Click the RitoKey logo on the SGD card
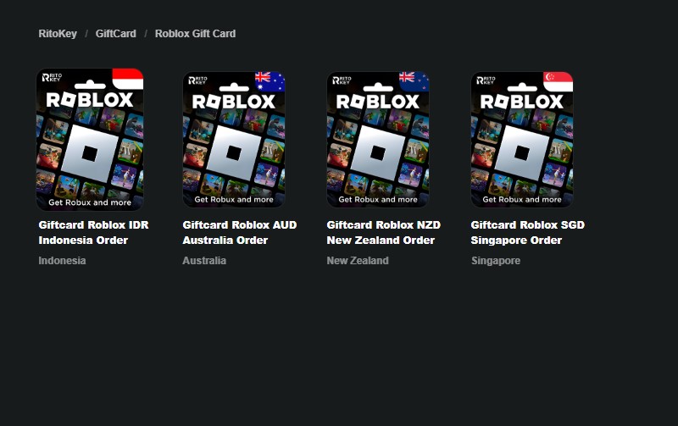Viewport: 678px width, 426px height. pos(486,80)
